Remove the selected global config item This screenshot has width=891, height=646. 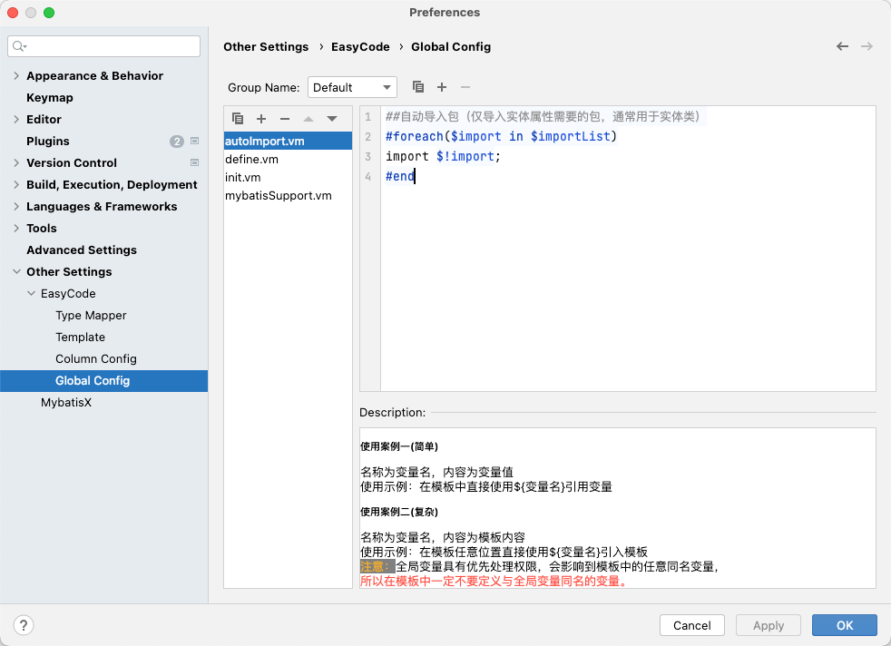pyautogui.click(x=285, y=119)
